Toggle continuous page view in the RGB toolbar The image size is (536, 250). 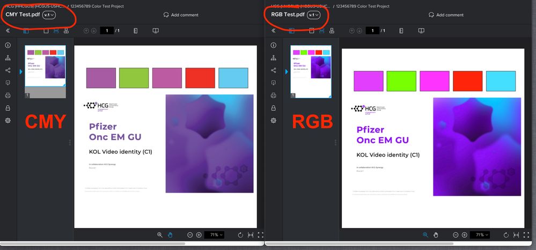click(321, 31)
